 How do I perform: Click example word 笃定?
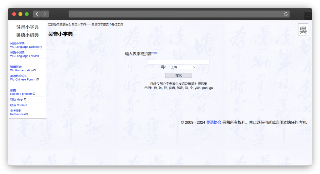point(180,88)
